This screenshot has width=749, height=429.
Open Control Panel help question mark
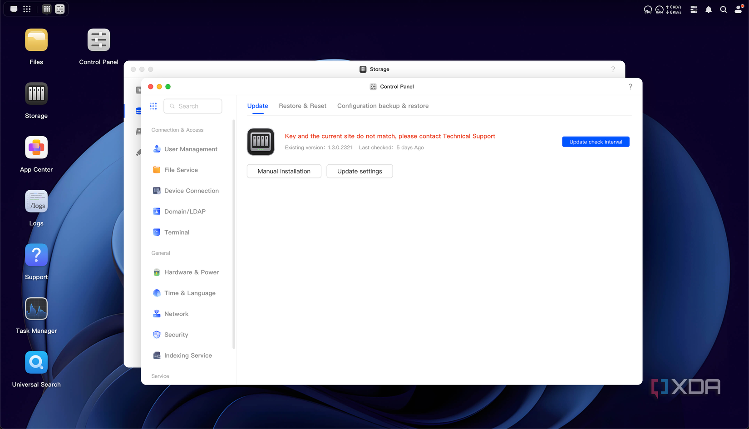630,87
